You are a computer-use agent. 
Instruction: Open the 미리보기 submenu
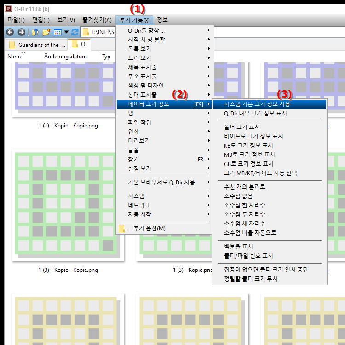tap(164, 141)
